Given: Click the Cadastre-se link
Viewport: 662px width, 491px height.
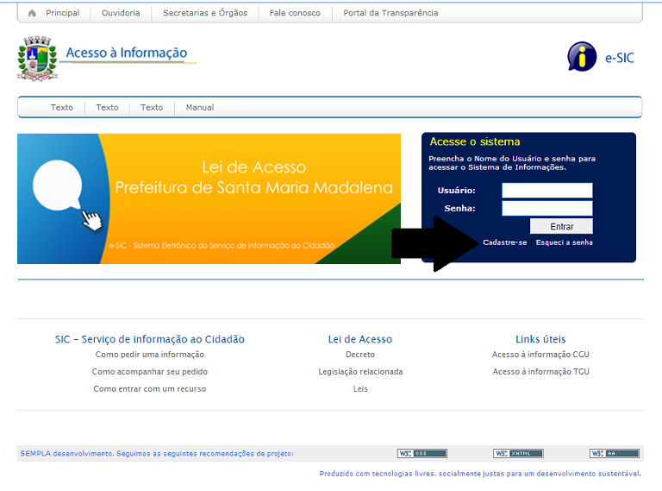Looking at the screenshot, I should point(504,242).
